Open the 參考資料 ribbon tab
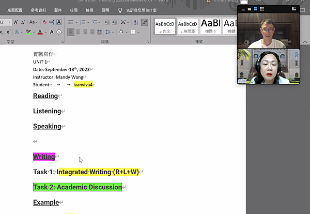The image size is (310, 214). [38, 10]
